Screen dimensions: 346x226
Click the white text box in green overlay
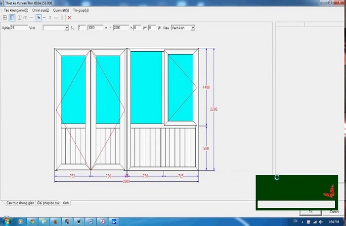pos(296,204)
